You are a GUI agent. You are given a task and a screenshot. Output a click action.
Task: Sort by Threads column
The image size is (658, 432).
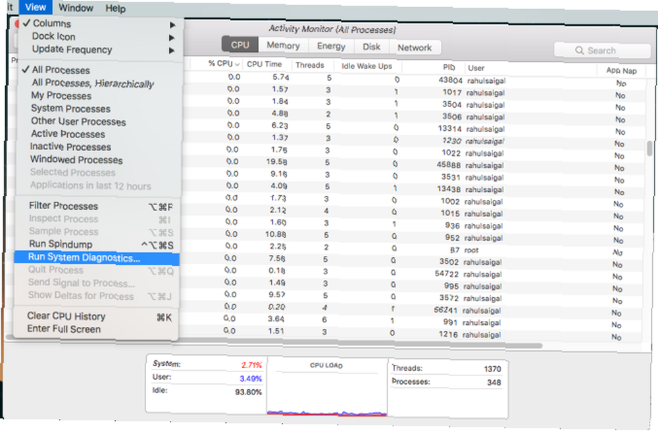pos(310,65)
